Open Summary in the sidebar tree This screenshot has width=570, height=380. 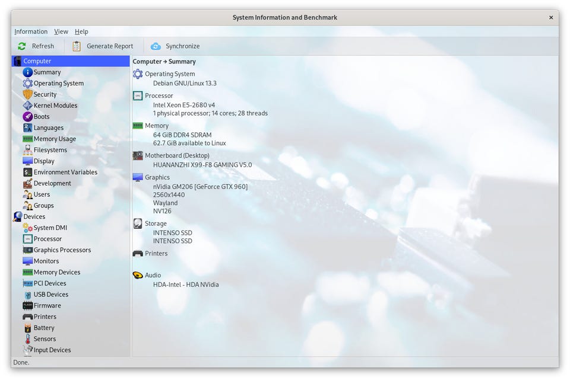47,72
